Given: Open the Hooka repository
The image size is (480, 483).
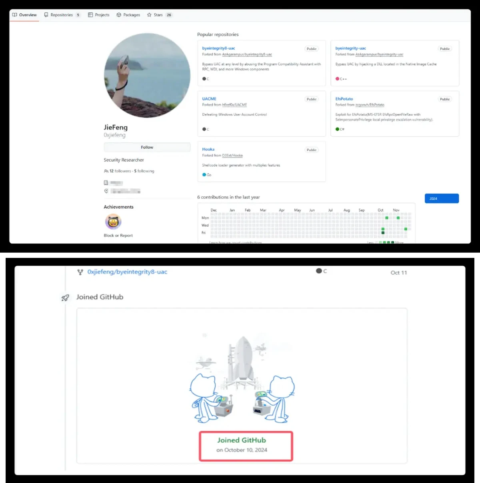Looking at the screenshot, I should click(x=208, y=149).
